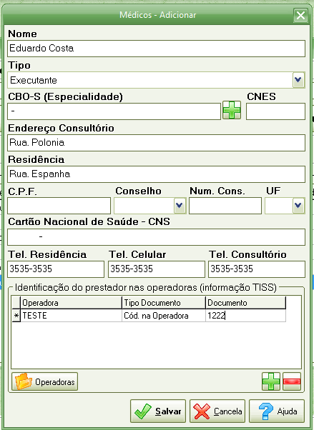Cancel the form with Cancela button

click(217, 411)
